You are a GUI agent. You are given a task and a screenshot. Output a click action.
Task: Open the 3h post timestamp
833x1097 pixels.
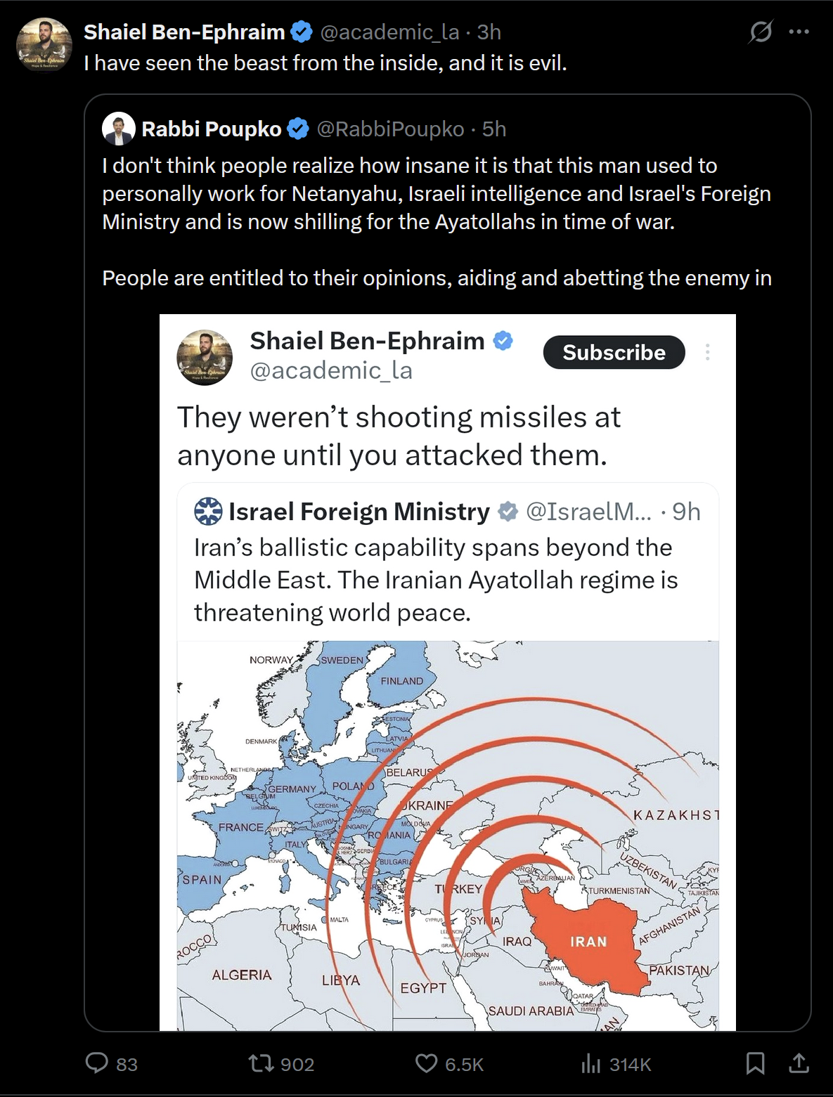489,32
